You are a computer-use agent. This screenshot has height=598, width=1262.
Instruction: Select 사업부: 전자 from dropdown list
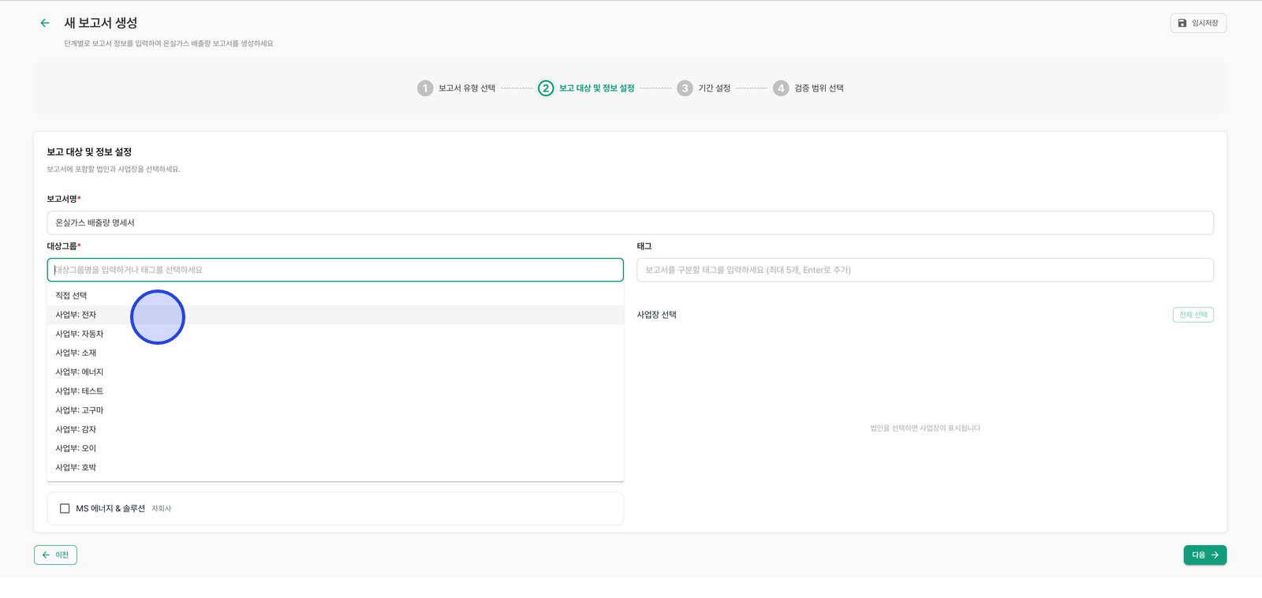(x=335, y=315)
